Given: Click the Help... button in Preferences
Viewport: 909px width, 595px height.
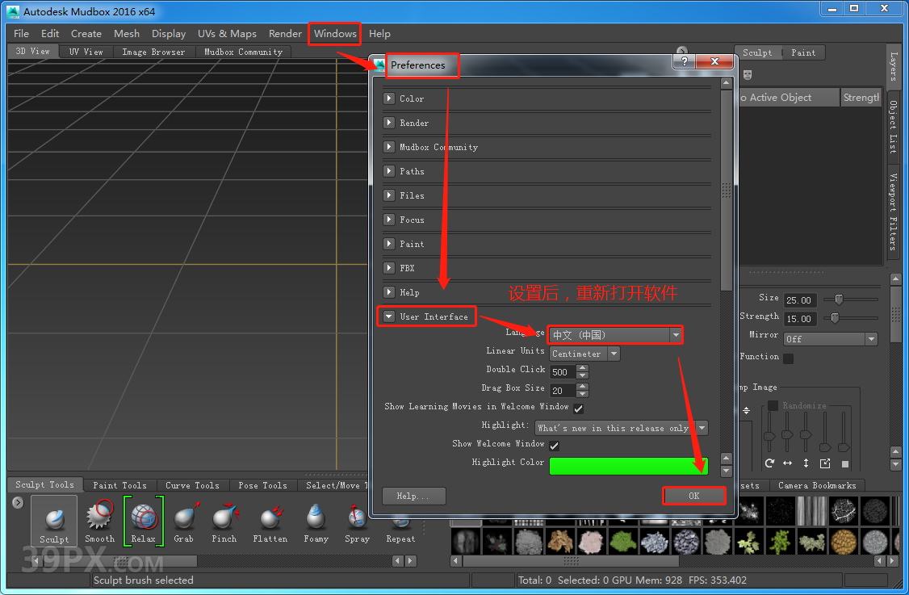Looking at the screenshot, I should pos(413,496).
